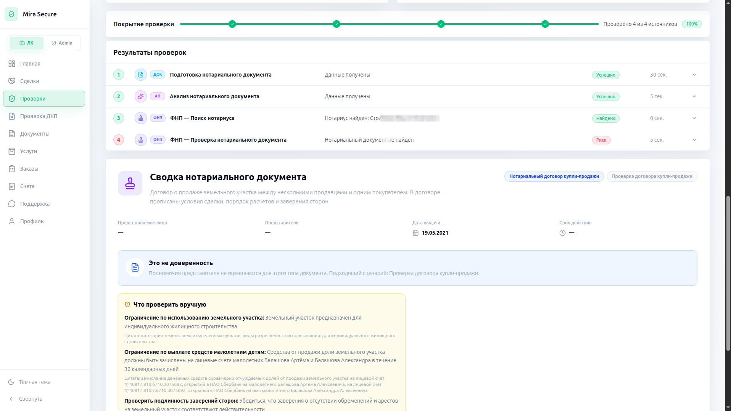Click the large stamp icon beside Сводка нотариального документа
This screenshot has height=411, width=731.
click(130, 183)
